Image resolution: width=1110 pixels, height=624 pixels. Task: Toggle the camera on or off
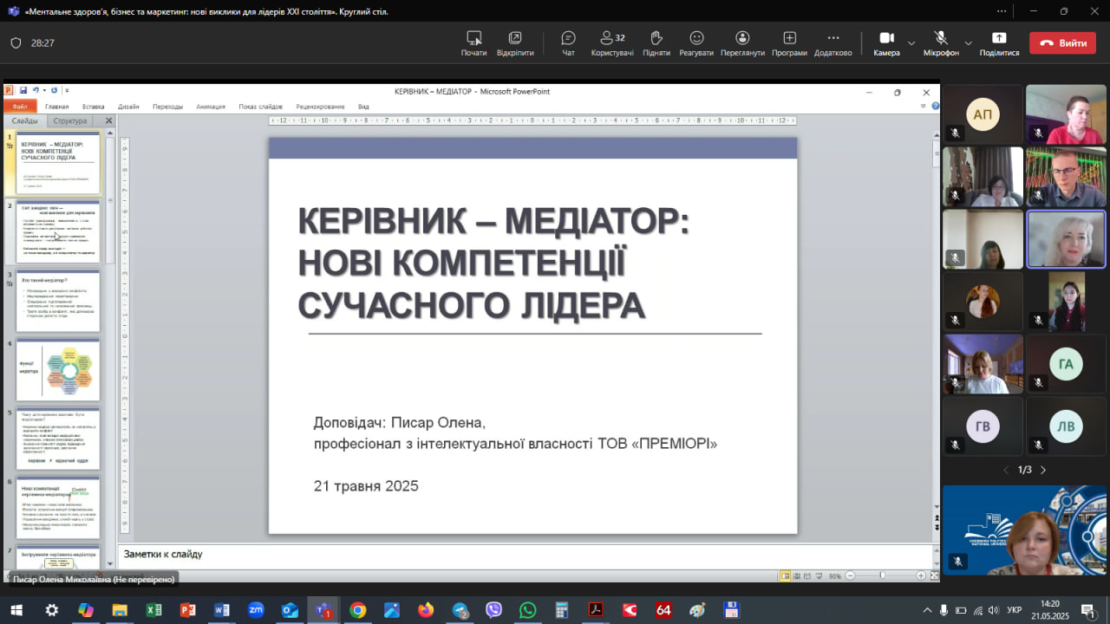click(886, 39)
